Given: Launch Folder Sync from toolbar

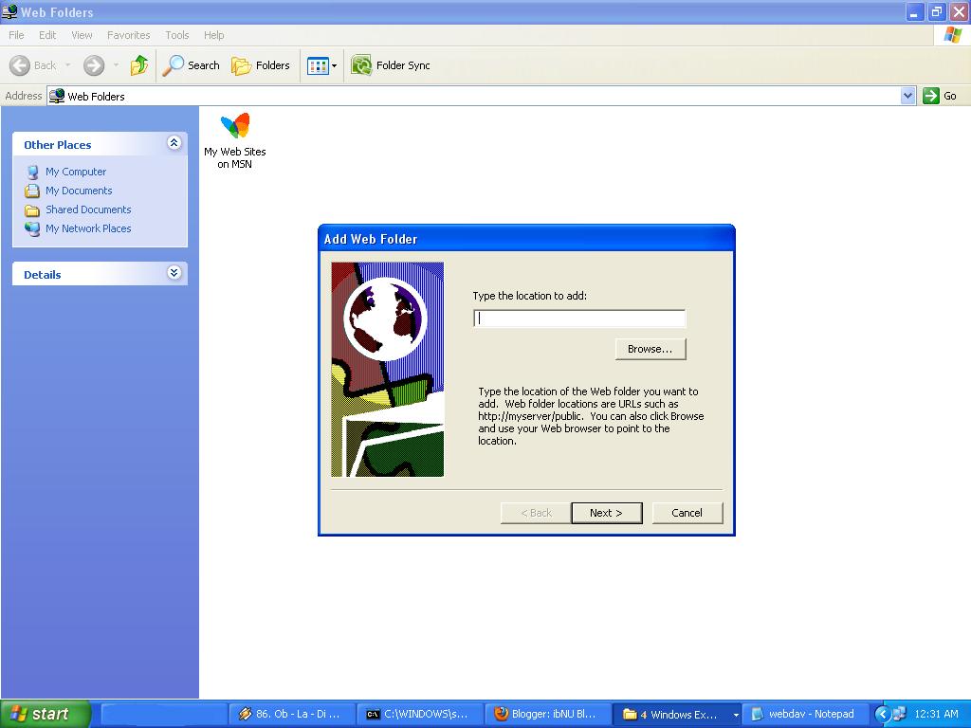Looking at the screenshot, I should click(391, 65).
